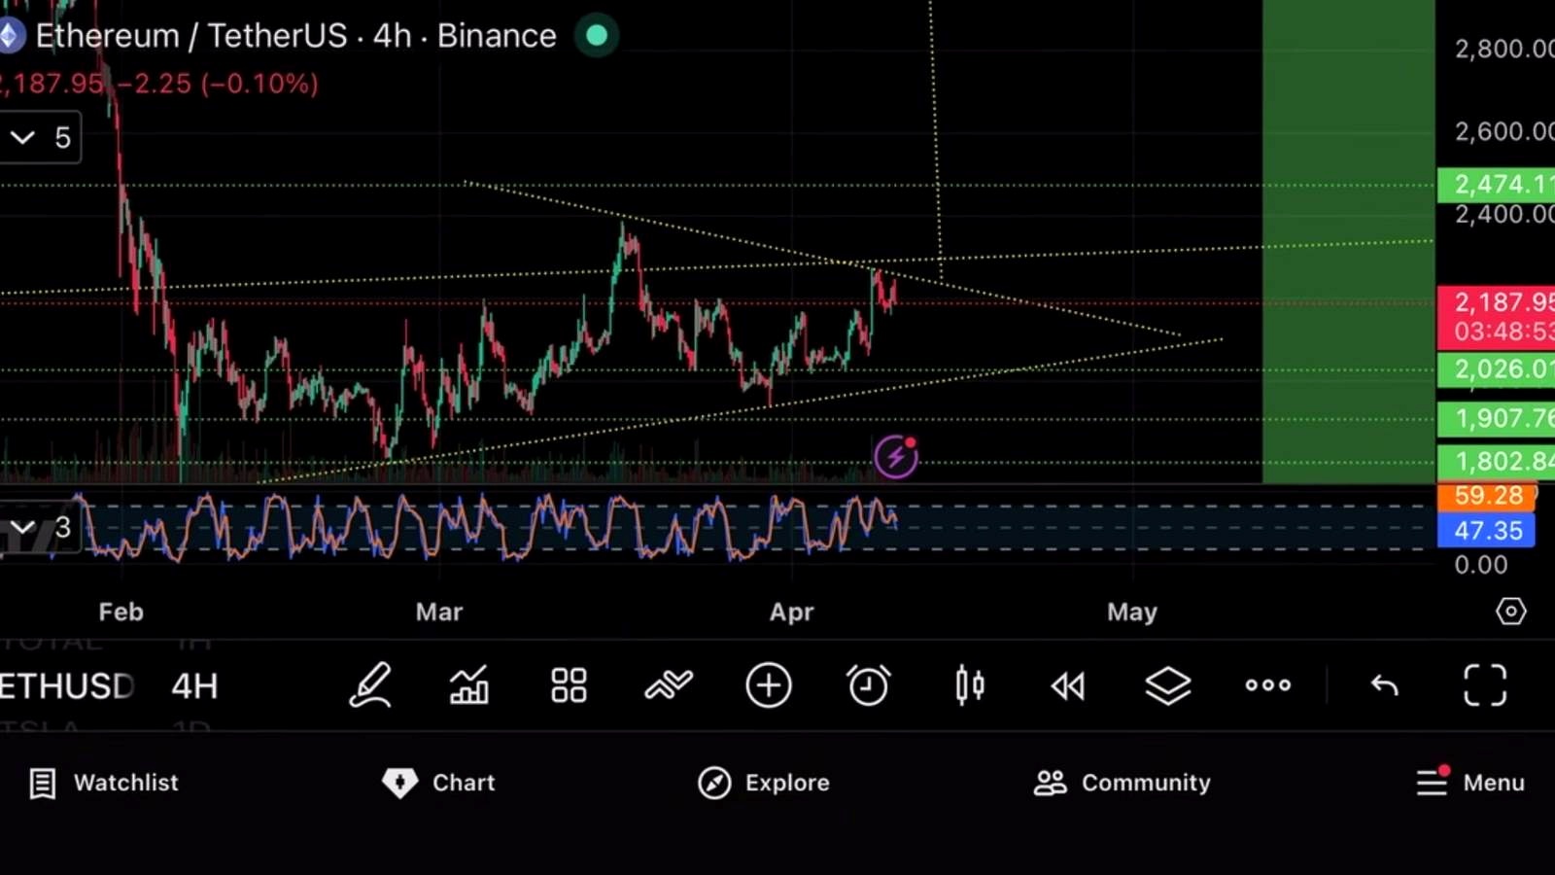Enter fullscreen chart mode
Viewport: 1555px width, 875px height.
tap(1485, 685)
